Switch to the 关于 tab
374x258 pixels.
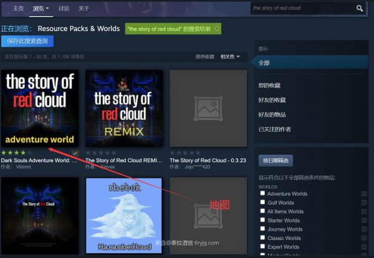click(84, 9)
